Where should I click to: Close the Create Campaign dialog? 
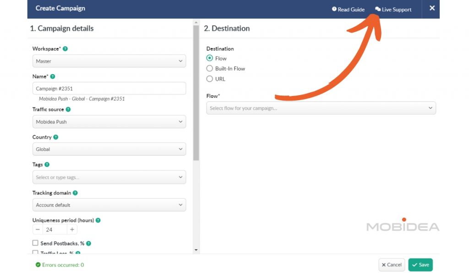(432, 8)
